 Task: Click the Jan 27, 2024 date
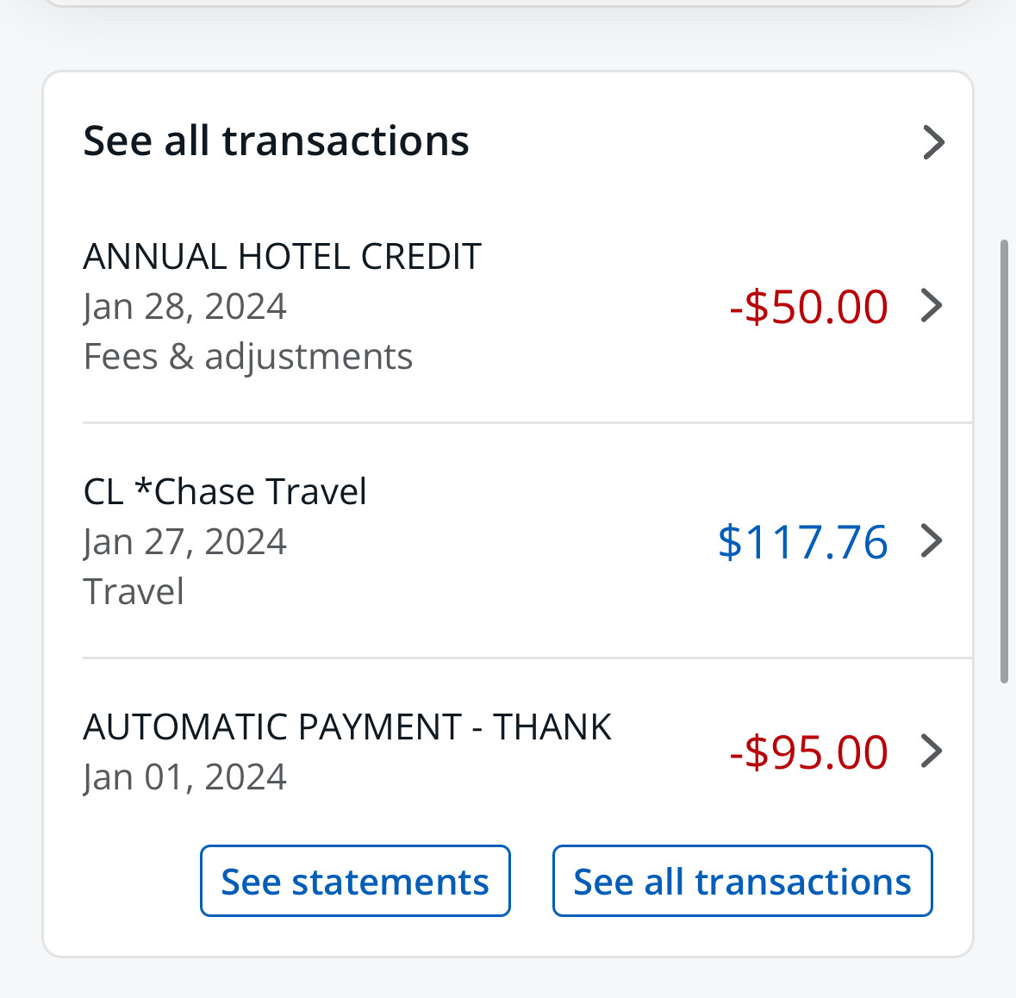click(184, 542)
